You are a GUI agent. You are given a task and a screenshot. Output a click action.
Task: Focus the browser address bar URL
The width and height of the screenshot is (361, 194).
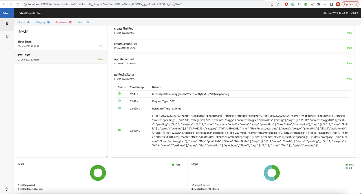point(105,4)
